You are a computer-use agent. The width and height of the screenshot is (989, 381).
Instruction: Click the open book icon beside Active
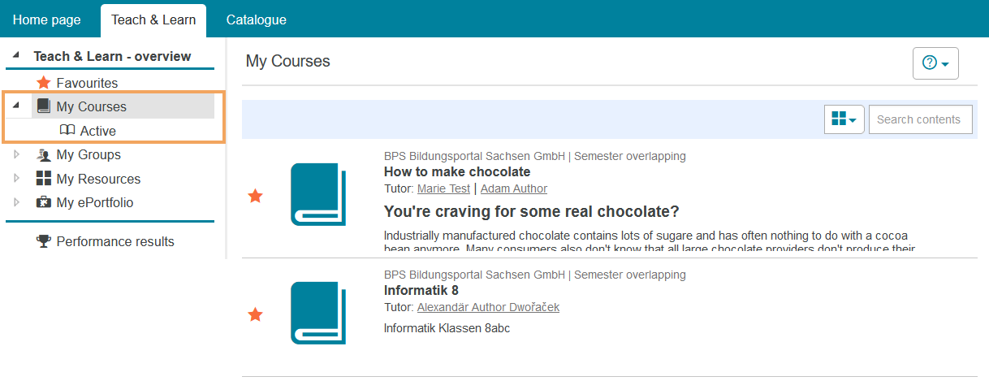pos(67,131)
